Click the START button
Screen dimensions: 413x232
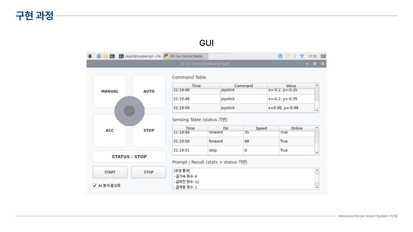coord(110,172)
